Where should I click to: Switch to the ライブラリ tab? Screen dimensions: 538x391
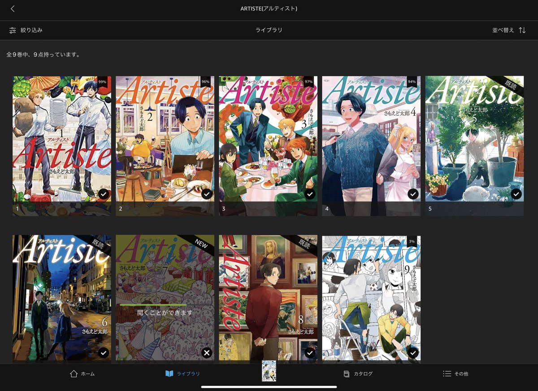[182, 373]
